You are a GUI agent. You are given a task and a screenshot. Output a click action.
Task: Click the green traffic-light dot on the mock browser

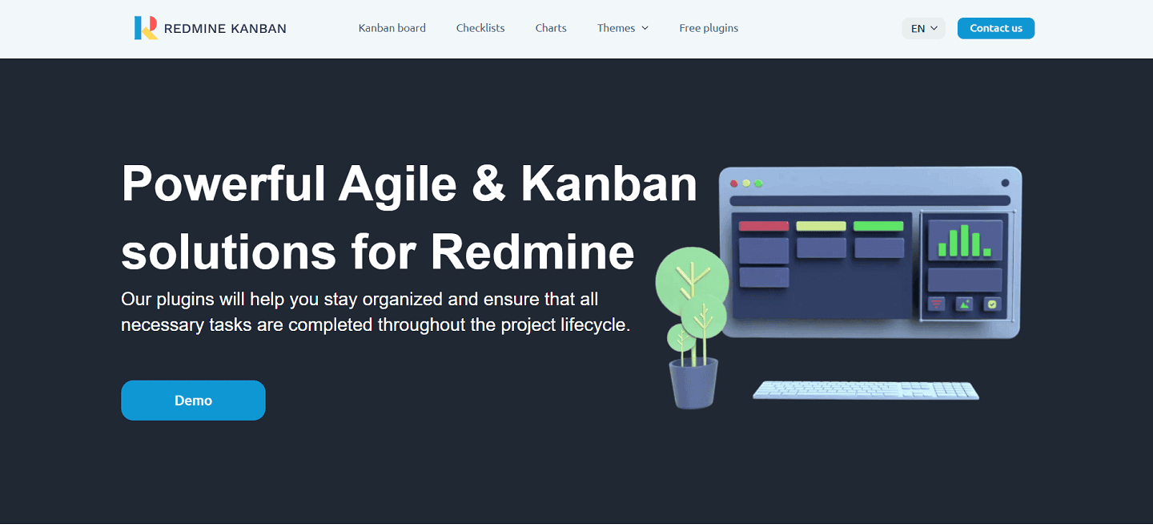tap(757, 183)
